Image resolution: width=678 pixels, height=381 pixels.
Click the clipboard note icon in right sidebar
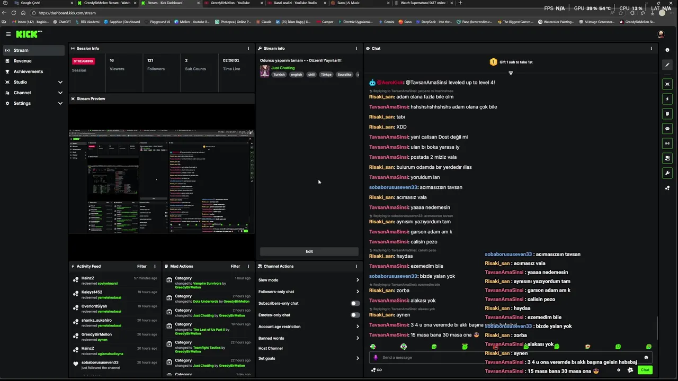tap(667, 113)
